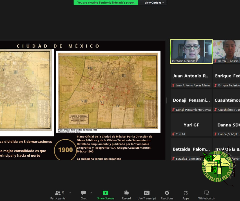Image resolution: width=240 pixels, height=201 pixels.
Task: Click the muted mic icon for Yuri GF
Action: click(173, 134)
